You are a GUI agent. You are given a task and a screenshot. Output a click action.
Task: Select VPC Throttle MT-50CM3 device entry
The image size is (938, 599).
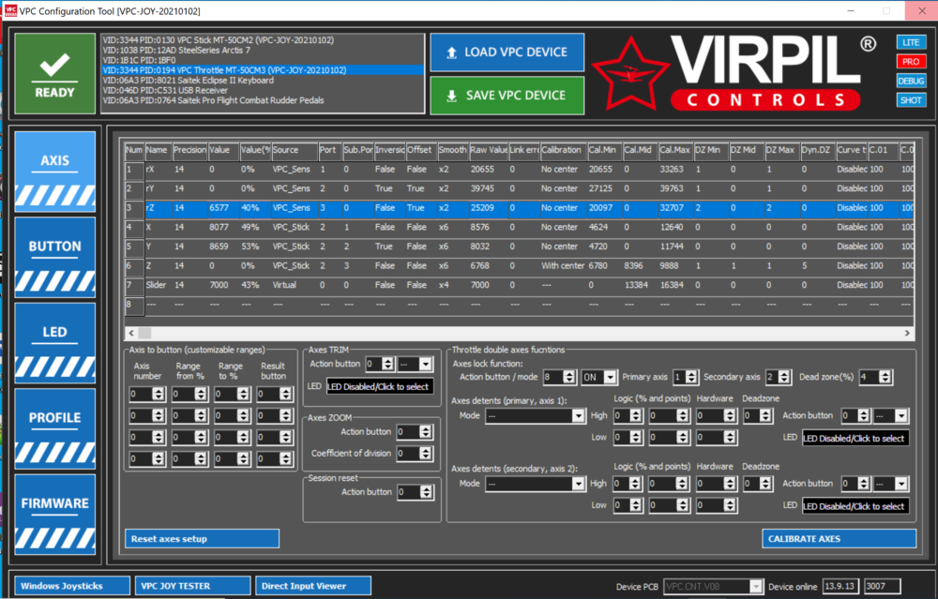click(263, 70)
